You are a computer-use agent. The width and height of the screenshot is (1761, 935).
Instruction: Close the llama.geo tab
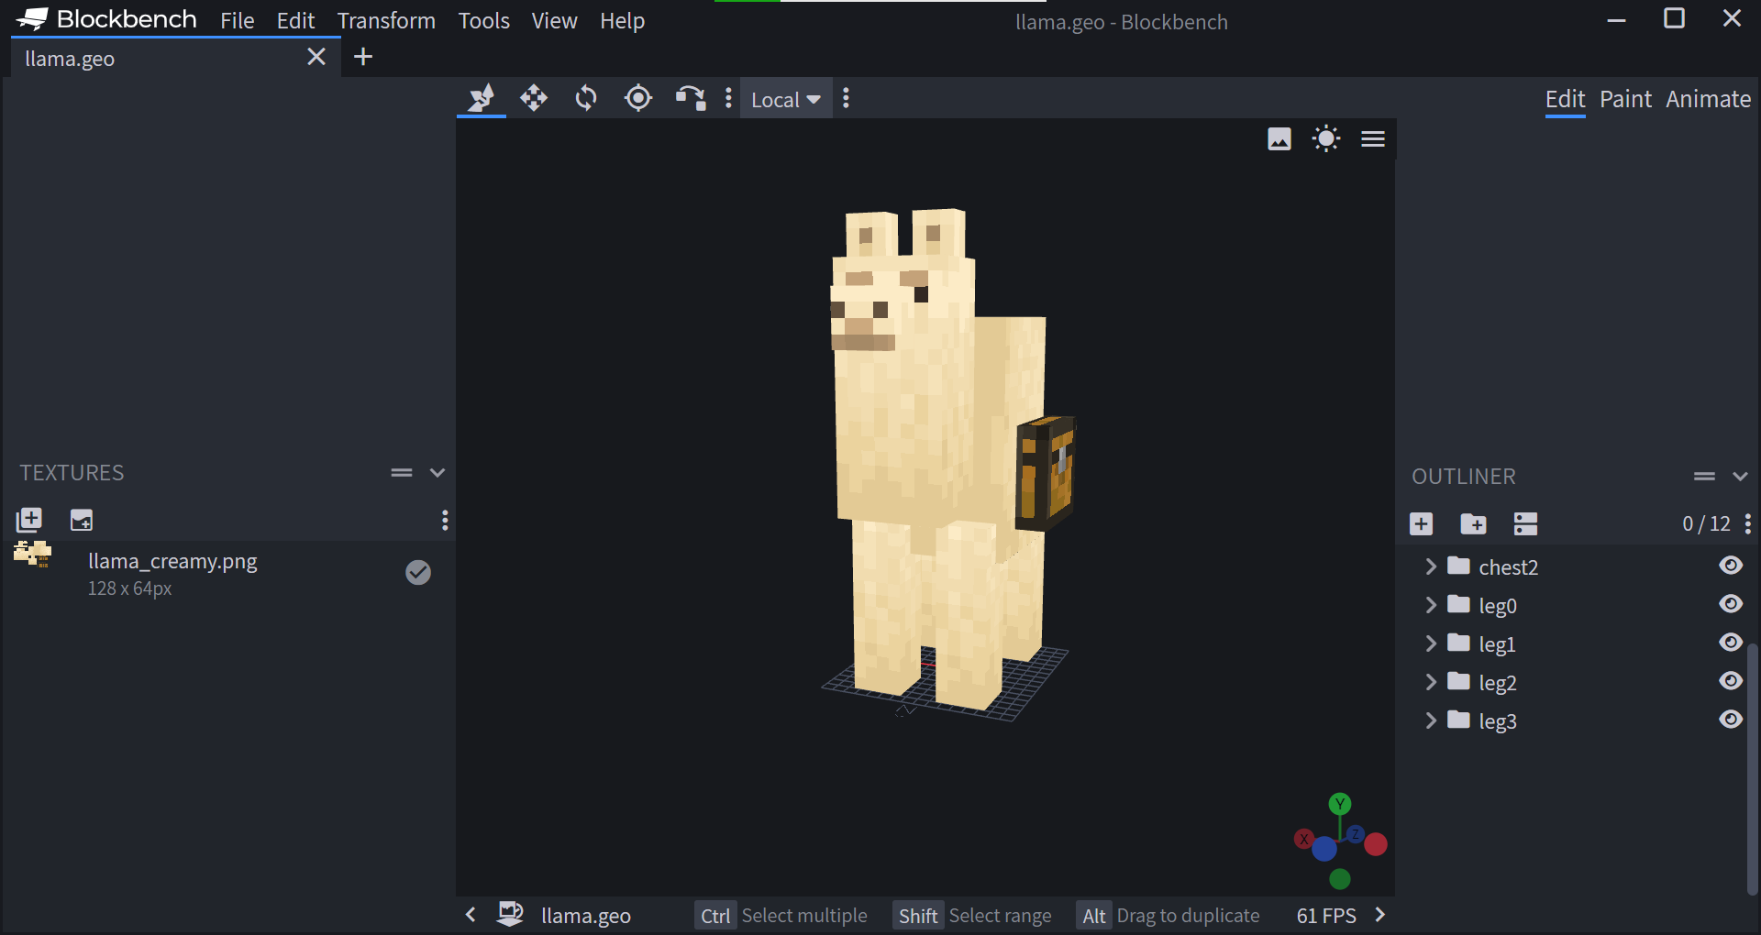(316, 57)
